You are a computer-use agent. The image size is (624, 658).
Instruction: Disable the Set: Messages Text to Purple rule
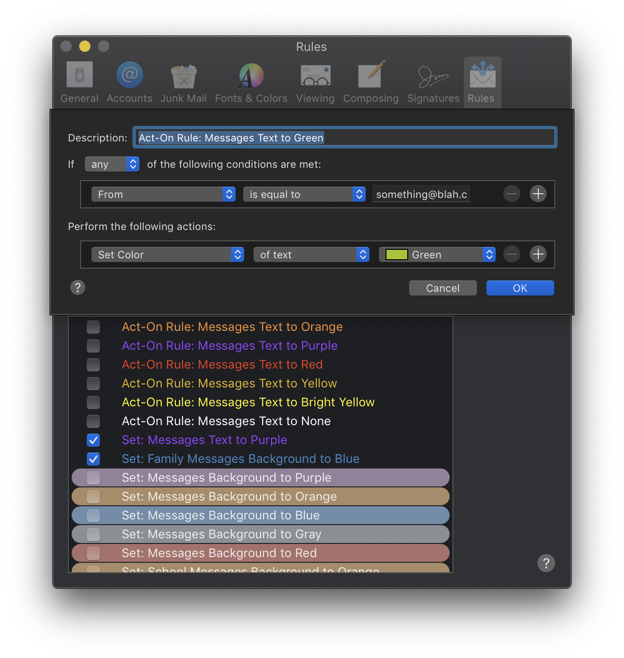point(93,440)
